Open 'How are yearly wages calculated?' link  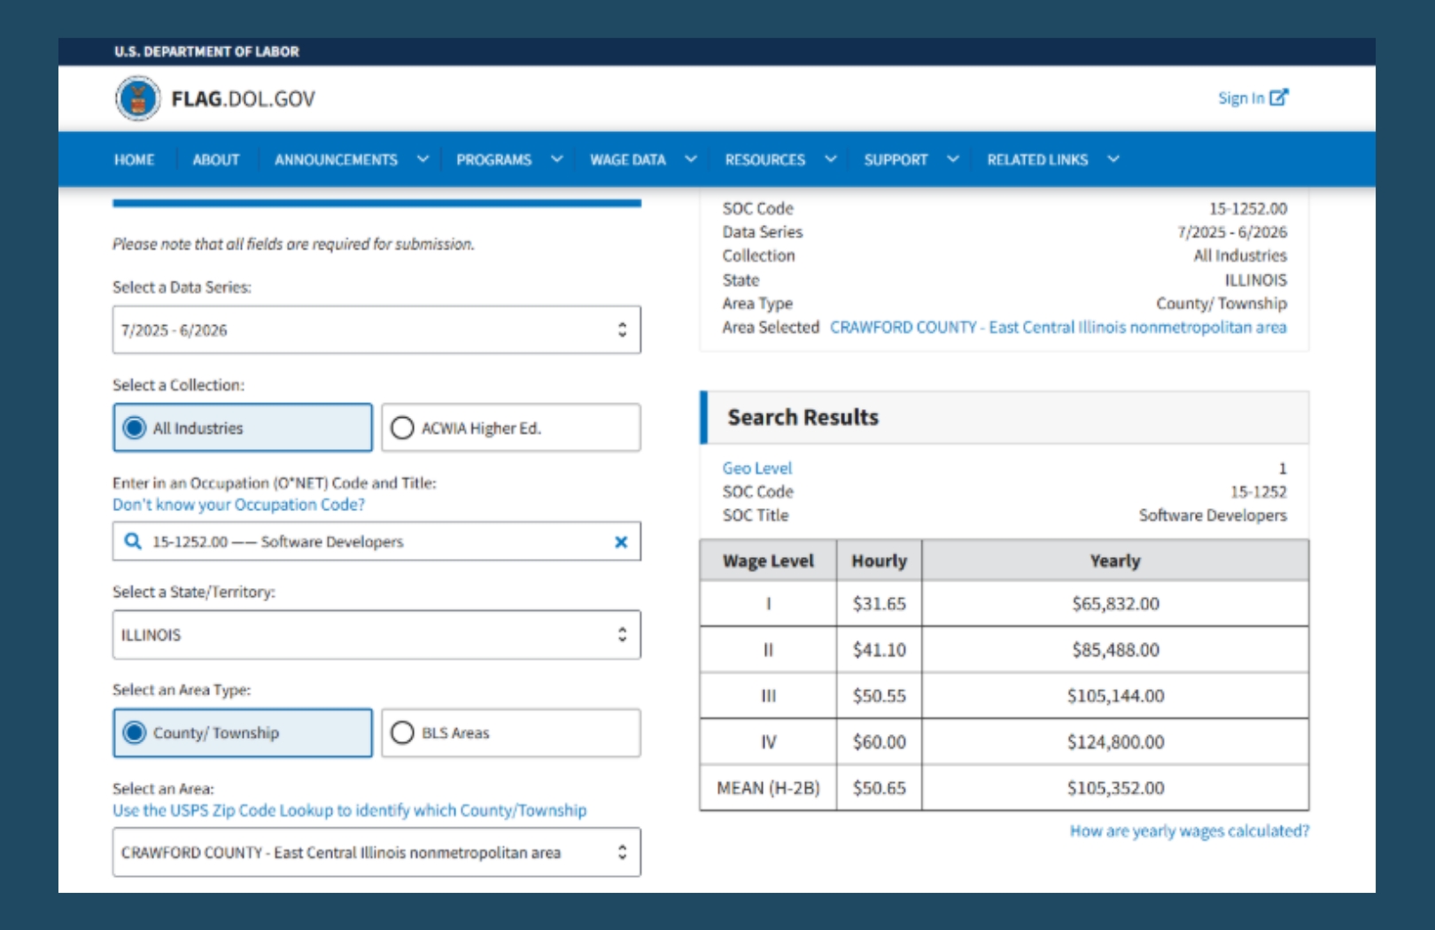point(1189,831)
